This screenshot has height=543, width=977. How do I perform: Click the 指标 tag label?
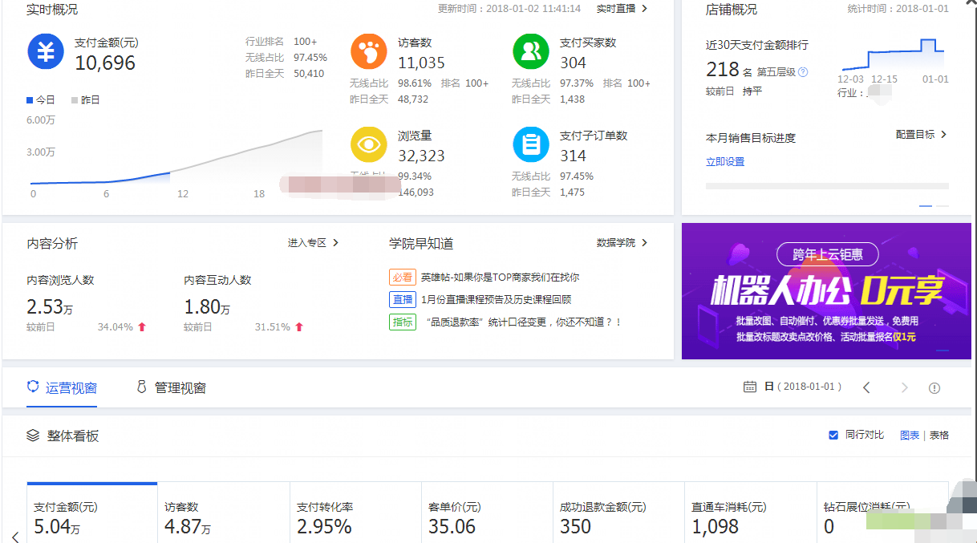403,322
